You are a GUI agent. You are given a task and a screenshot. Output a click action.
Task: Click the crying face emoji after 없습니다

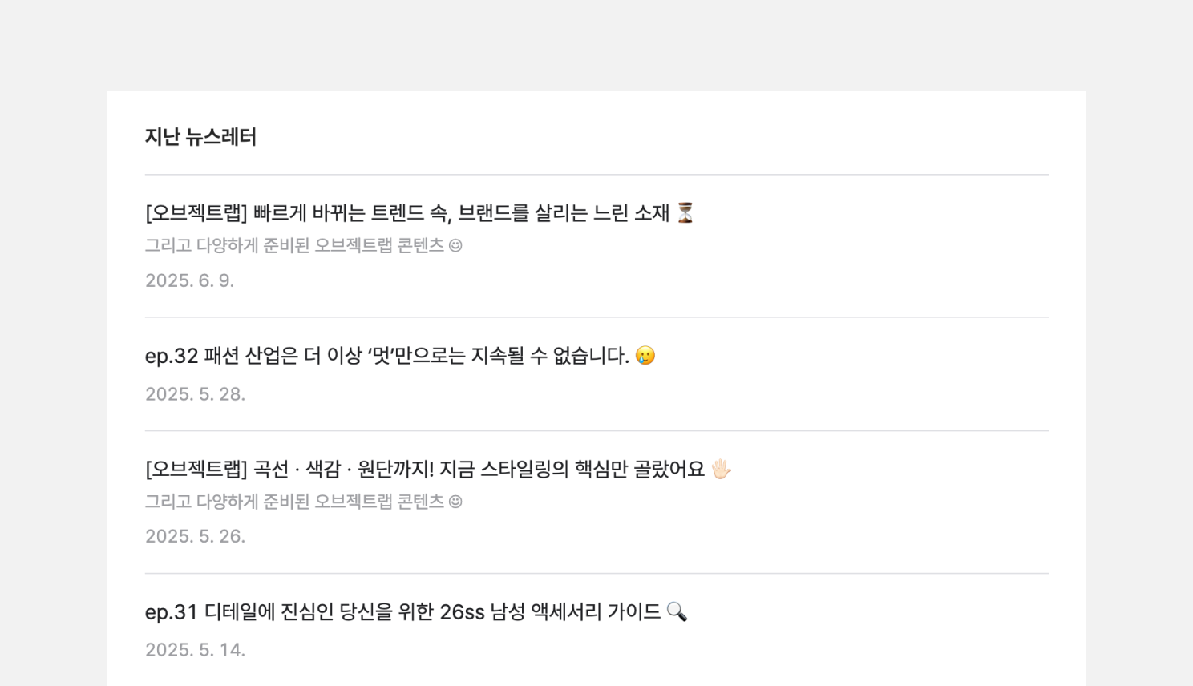click(x=645, y=356)
